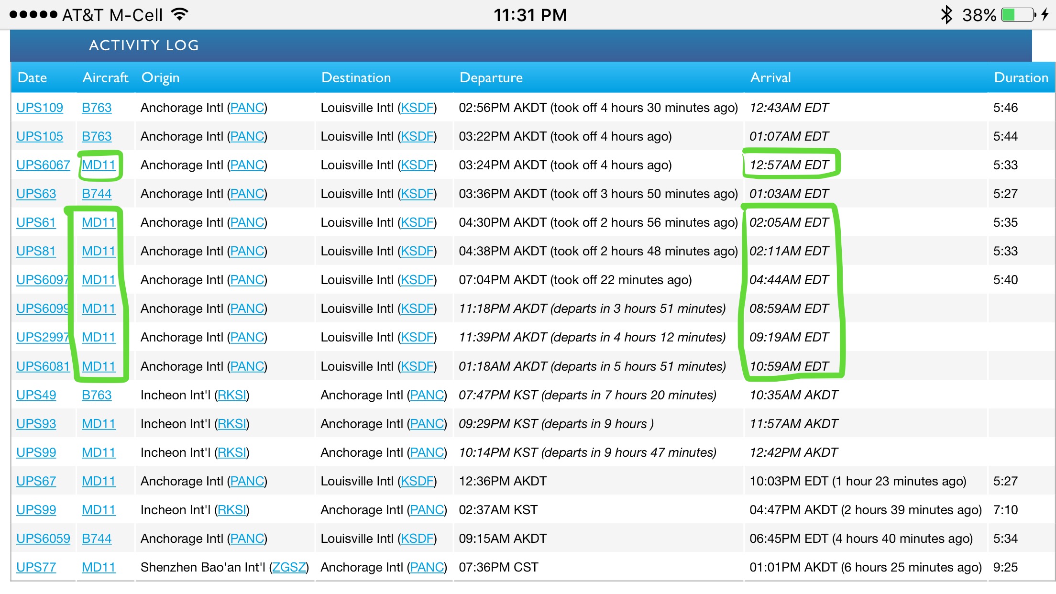Select duration value 7:10
This screenshot has width=1056, height=594.
[1005, 510]
